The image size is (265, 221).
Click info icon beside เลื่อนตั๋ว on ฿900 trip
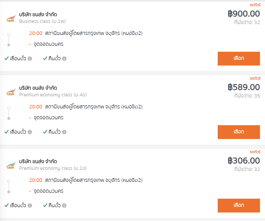[30, 58]
